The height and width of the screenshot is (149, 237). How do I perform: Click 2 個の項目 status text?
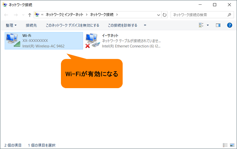[13, 145]
